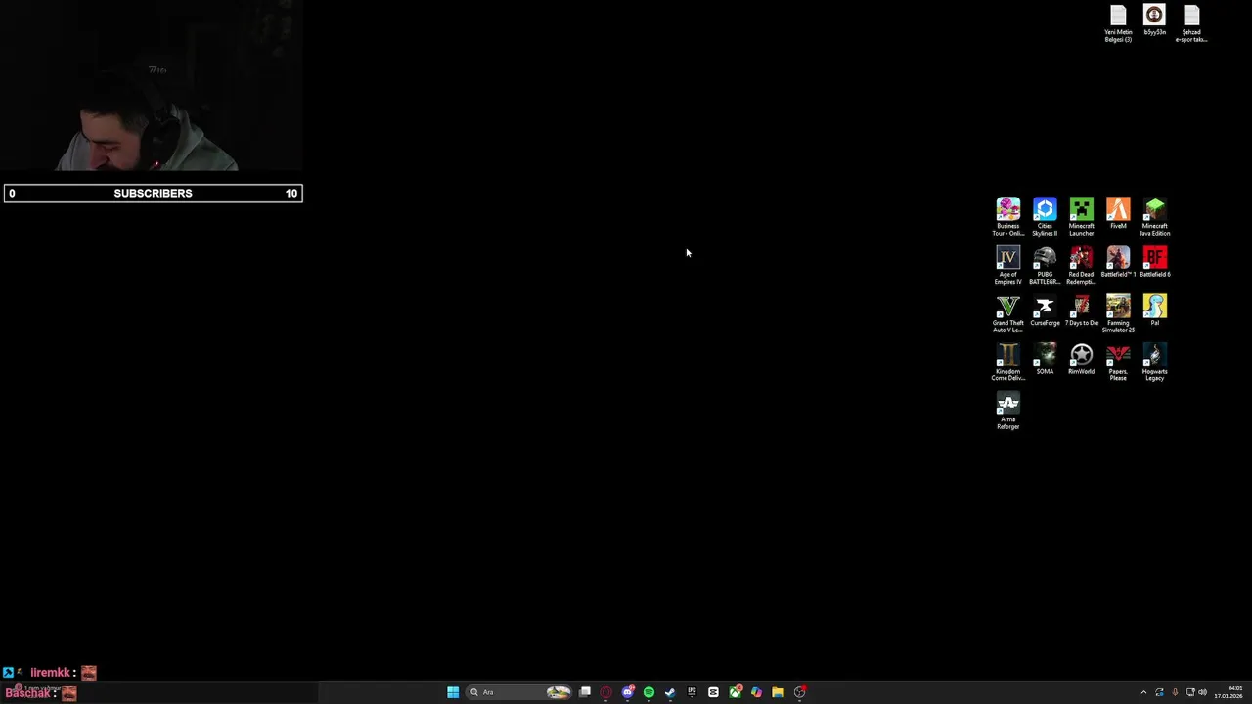Launch the Red Dead Redemption shortcut
This screenshot has height=704, width=1252.
coord(1081,265)
